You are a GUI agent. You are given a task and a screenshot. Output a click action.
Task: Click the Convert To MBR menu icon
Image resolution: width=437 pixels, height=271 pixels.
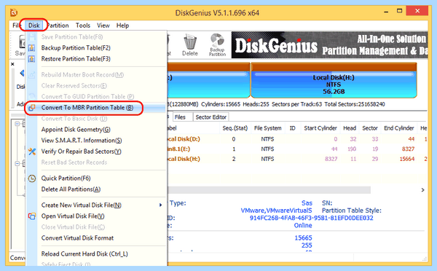[x=32, y=108]
